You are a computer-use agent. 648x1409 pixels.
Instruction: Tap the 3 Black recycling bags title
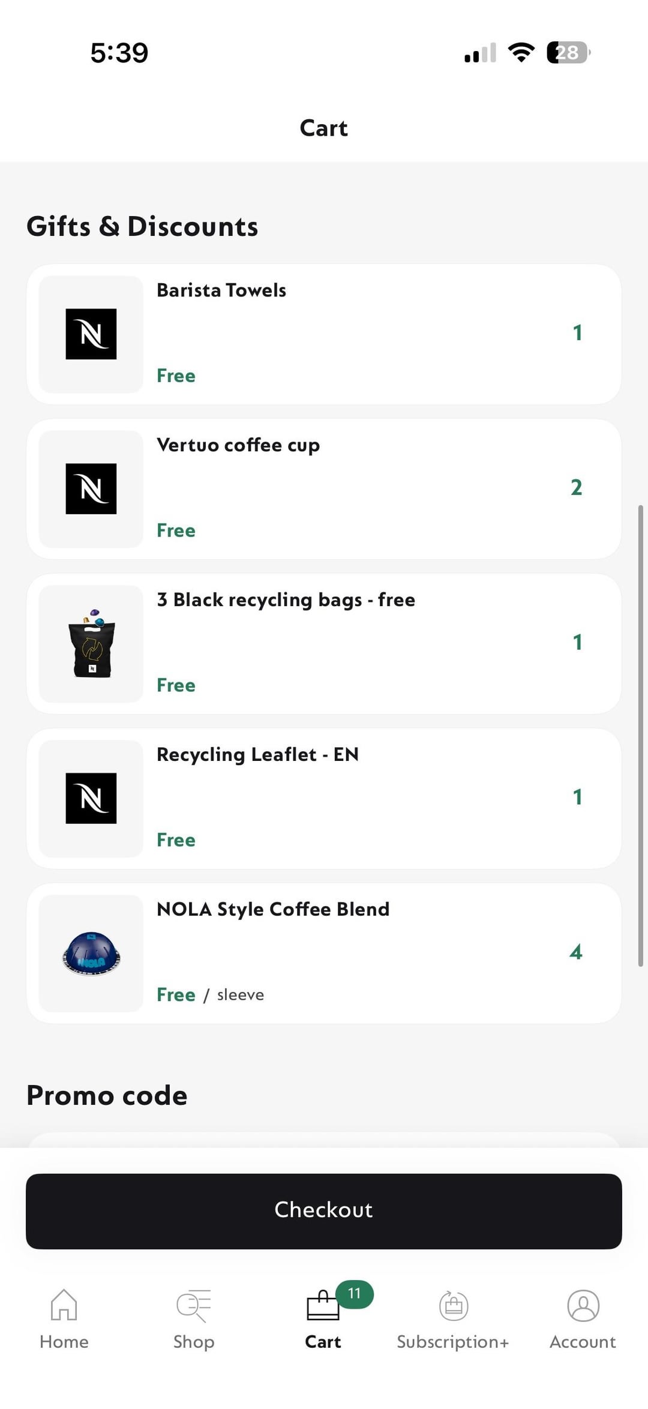[286, 600]
